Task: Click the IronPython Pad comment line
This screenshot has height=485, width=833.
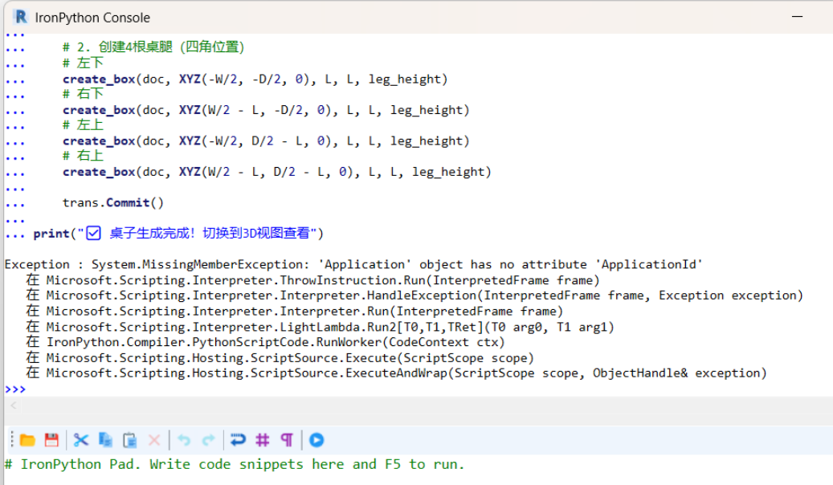Action: pos(235,464)
